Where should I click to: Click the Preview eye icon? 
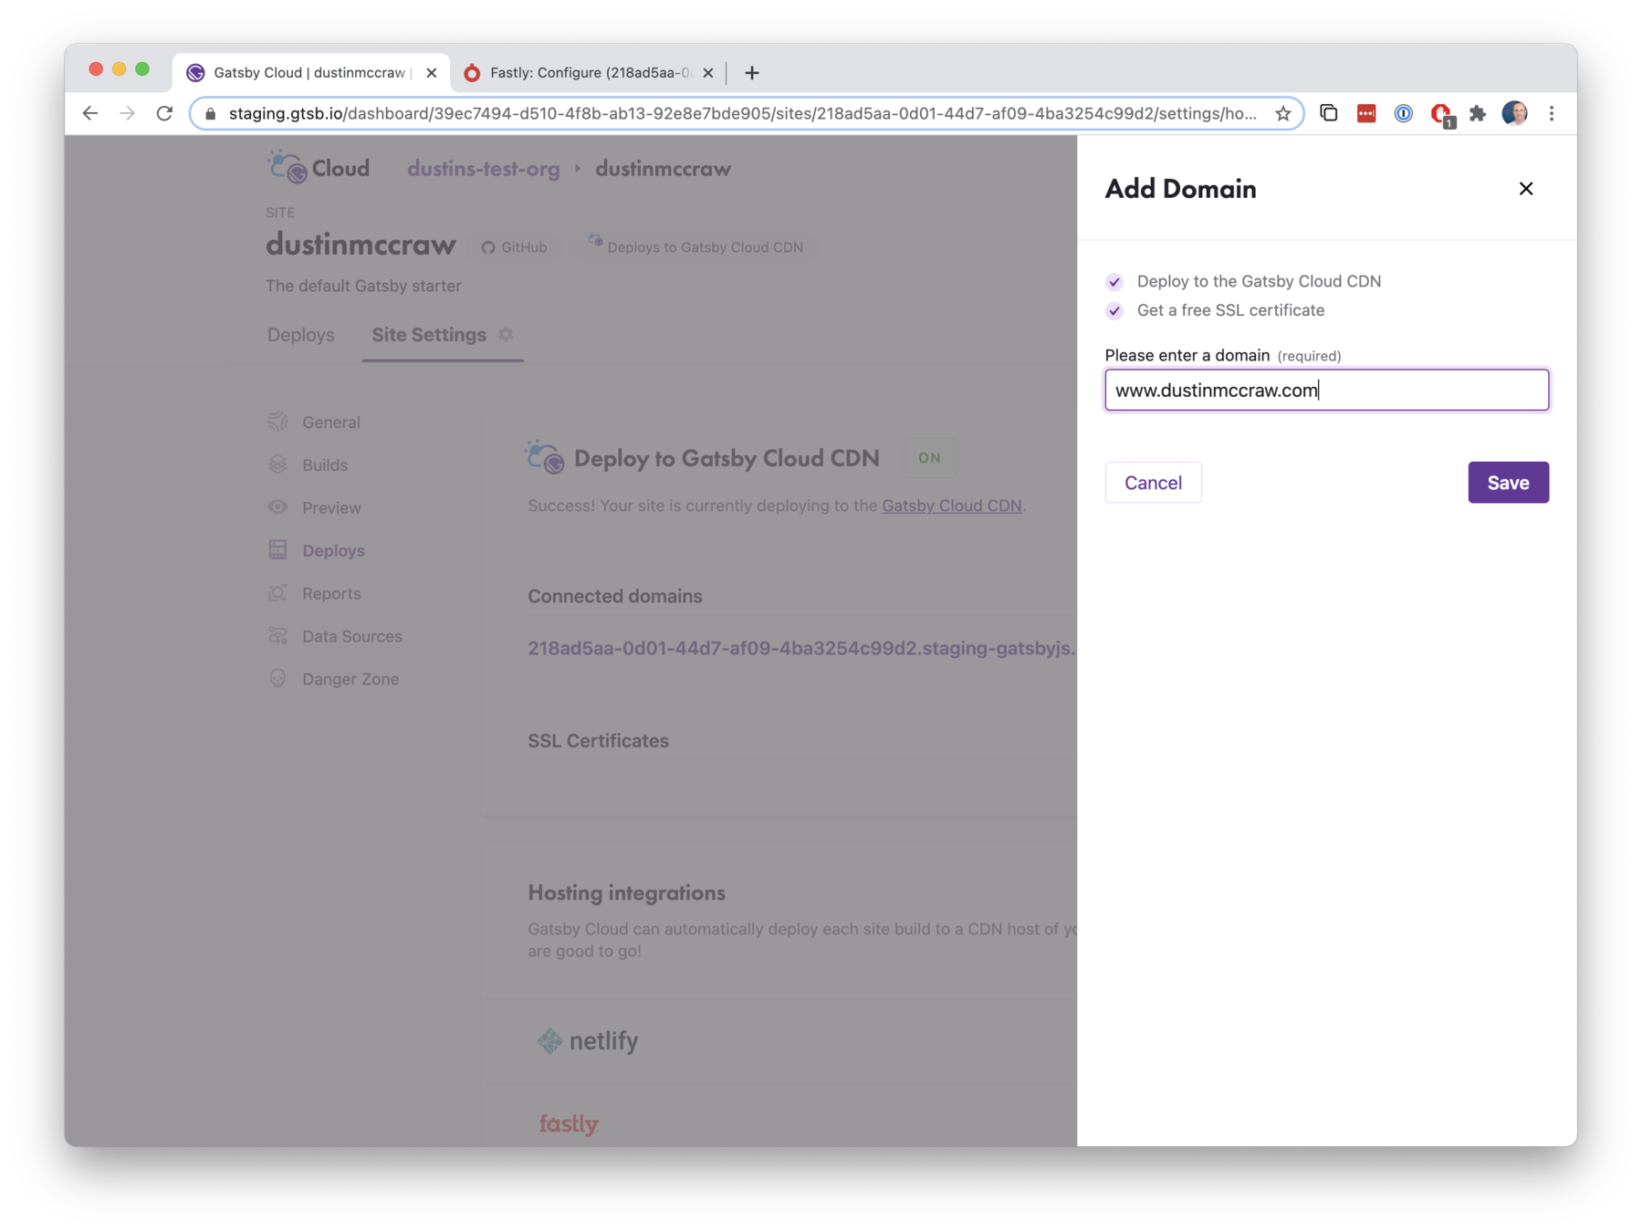pyautogui.click(x=277, y=507)
